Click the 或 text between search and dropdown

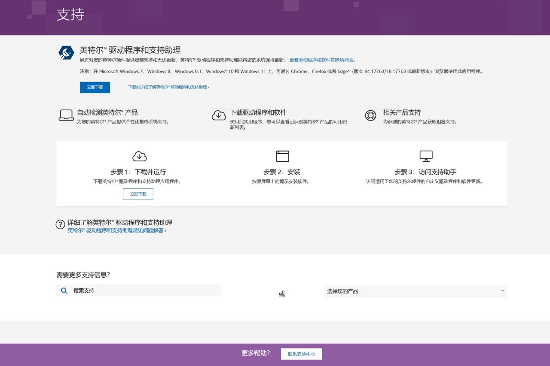pos(282,294)
